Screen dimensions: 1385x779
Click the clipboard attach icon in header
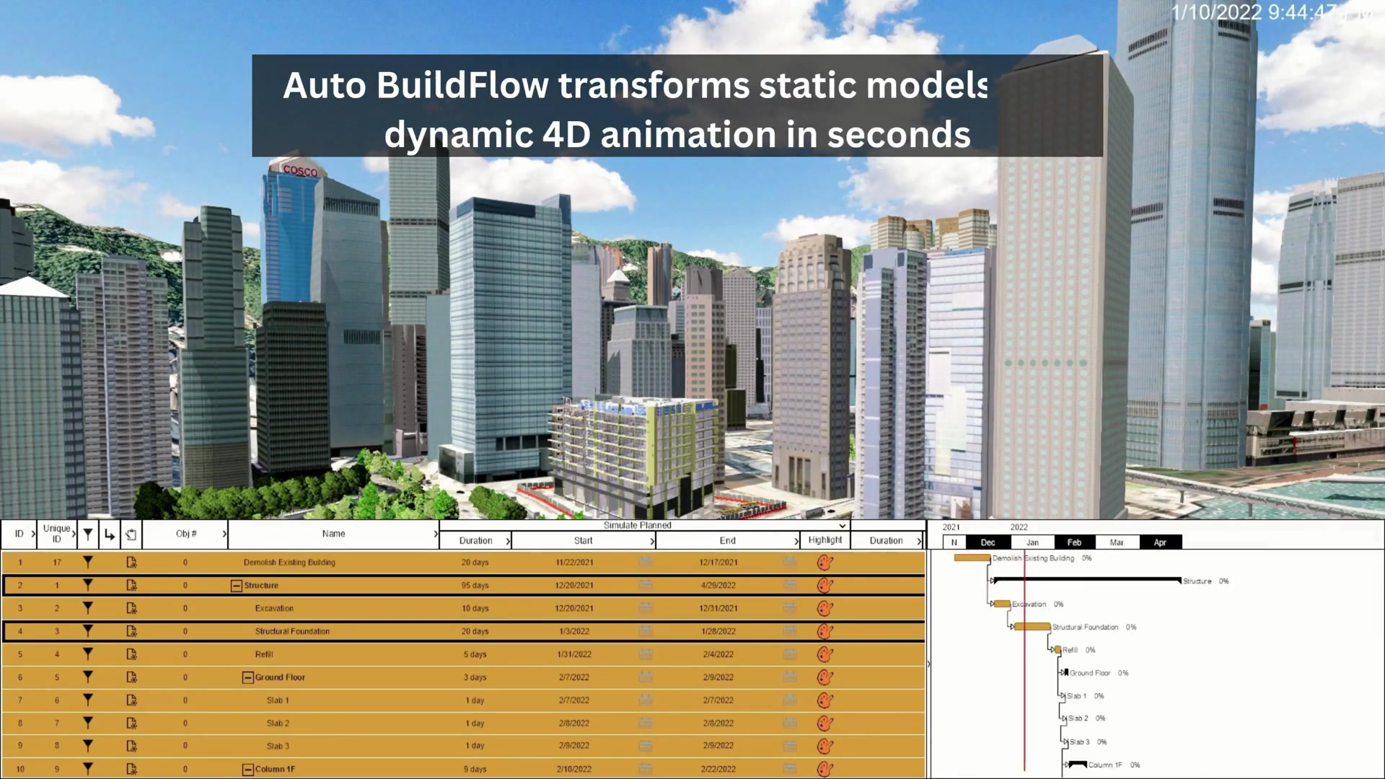[x=131, y=534]
